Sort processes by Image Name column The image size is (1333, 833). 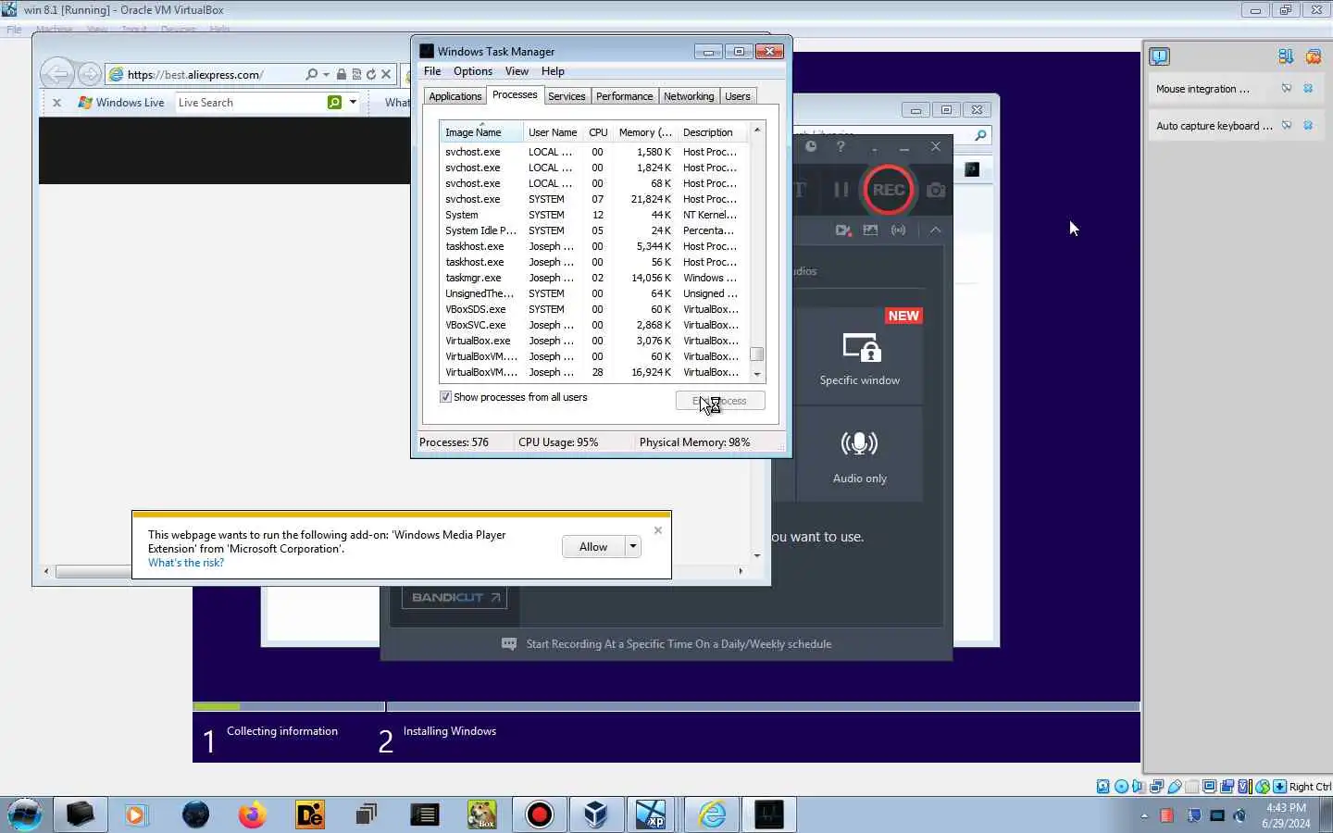(481, 132)
